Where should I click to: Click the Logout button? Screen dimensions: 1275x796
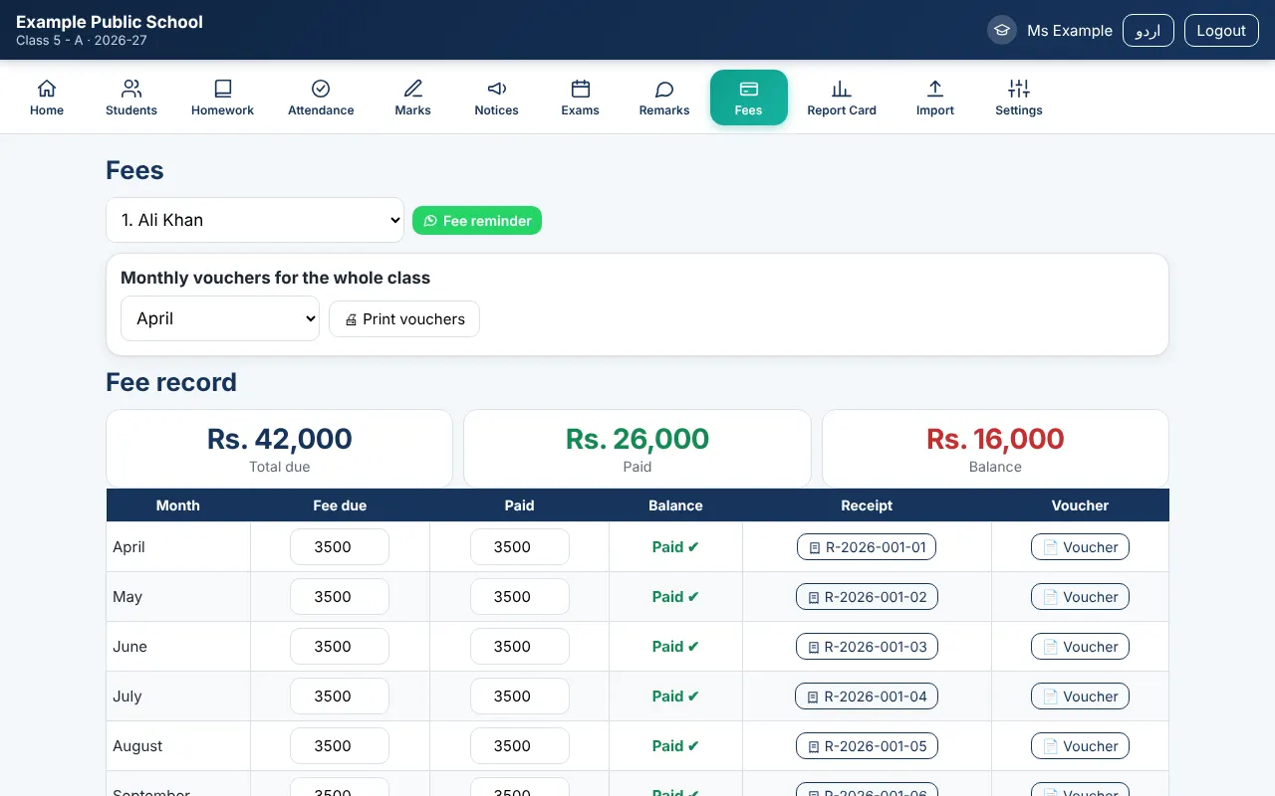(1221, 30)
